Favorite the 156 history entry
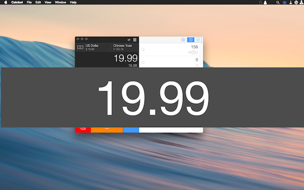 [143, 50]
